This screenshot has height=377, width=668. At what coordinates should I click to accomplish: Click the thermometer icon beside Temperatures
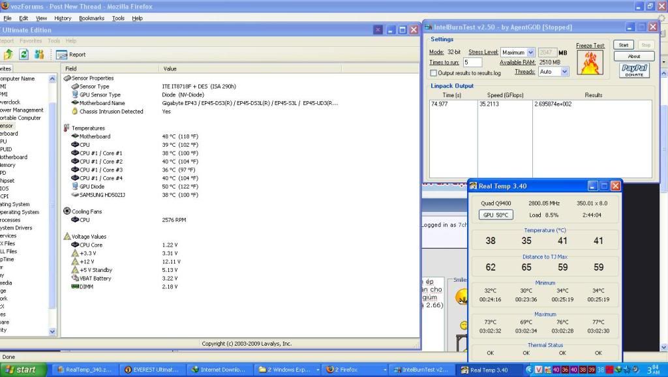click(x=67, y=128)
